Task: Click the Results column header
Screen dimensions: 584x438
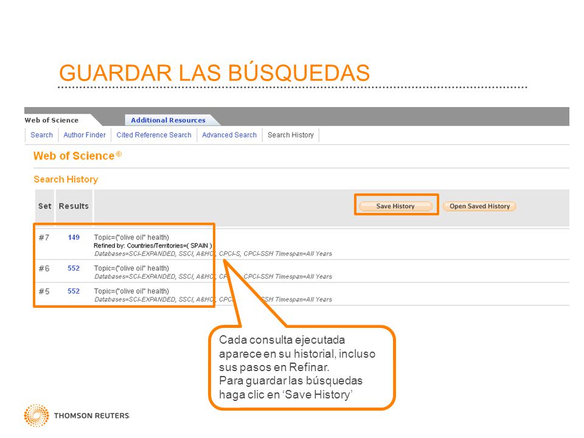Action: pyautogui.click(x=74, y=206)
